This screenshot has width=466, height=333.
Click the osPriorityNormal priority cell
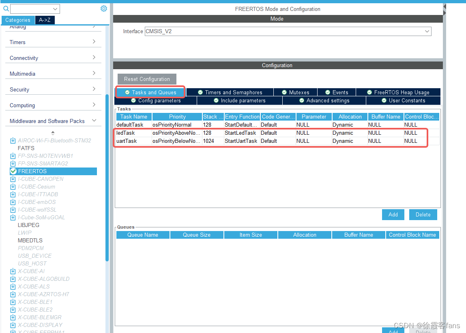[x=177, y=125]
